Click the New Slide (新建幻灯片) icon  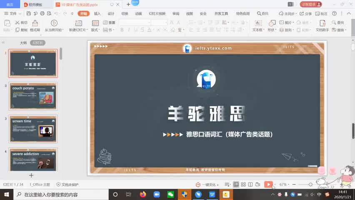(x=79, y=23)
